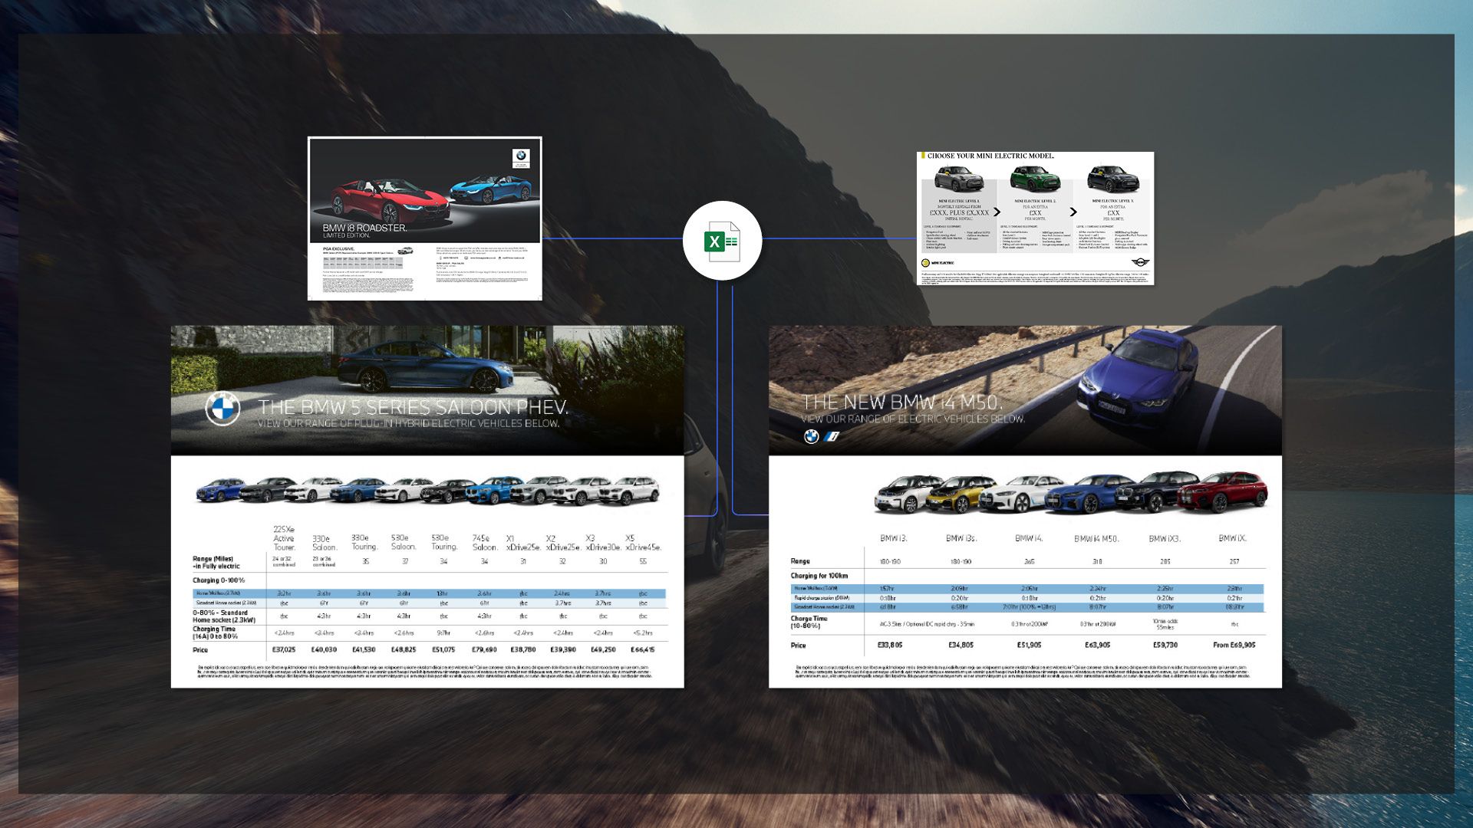Click the BMW i badge next to the roundel
This screenshot has width=1473, height=828.
pos(832,436)
